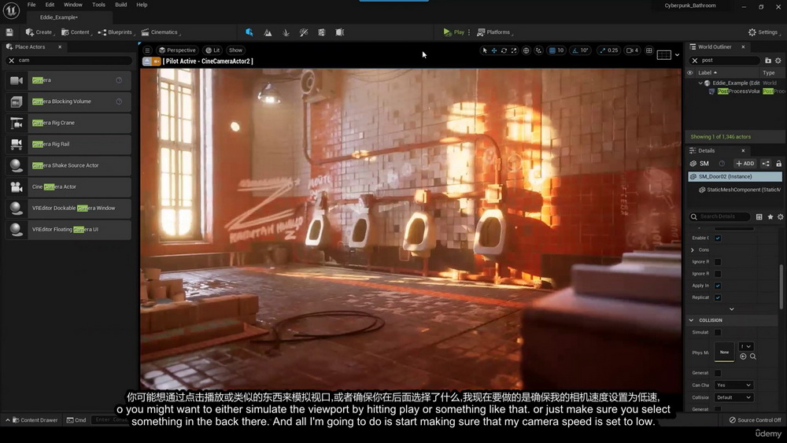Toggle visibility eye column in Outliner
This screenshot has height=443, width=787.
tap(689, 72)
